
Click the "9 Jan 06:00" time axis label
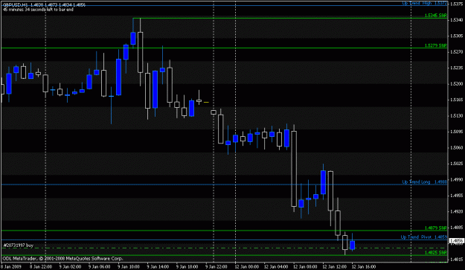tap(100, 266)
